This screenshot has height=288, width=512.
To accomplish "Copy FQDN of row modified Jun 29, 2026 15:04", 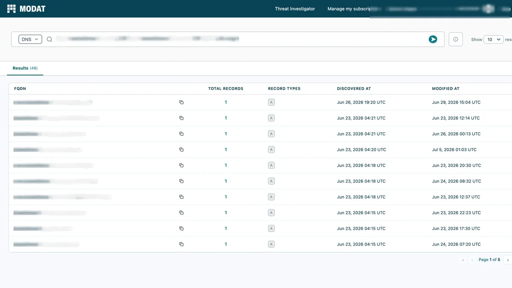I will (181, 102).
